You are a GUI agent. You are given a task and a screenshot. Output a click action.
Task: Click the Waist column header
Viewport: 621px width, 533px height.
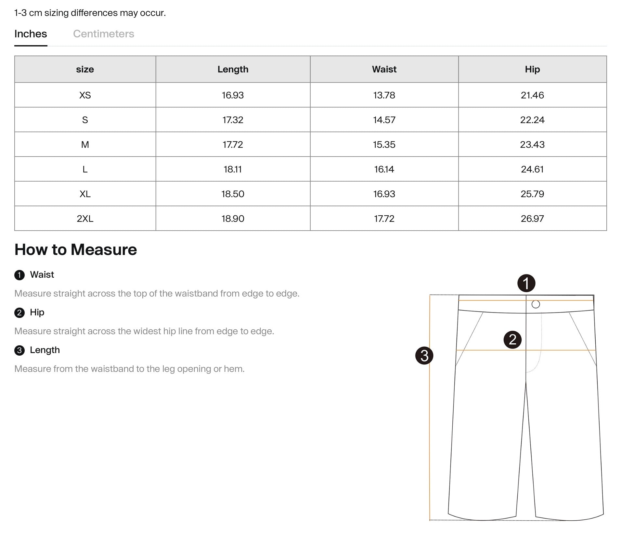(384, 69)
